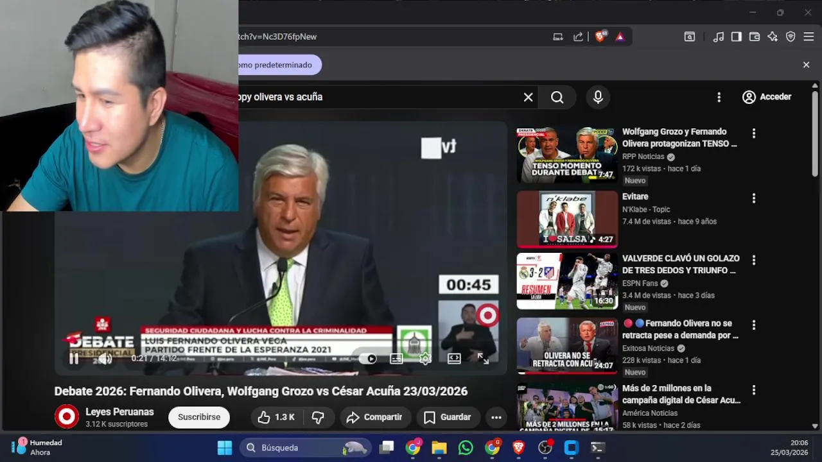Open the Windows Start menu

tap(225, 448)
